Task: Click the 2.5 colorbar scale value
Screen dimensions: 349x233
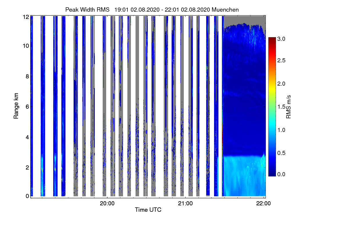Action: [x=282, y=60]
